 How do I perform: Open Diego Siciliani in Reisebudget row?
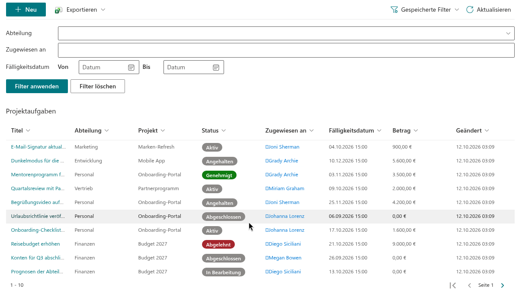[x=283, y=244]
